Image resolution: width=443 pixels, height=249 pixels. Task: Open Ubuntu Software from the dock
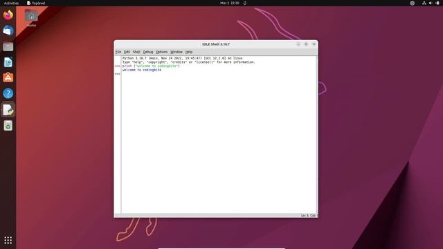tap(8, 77)
